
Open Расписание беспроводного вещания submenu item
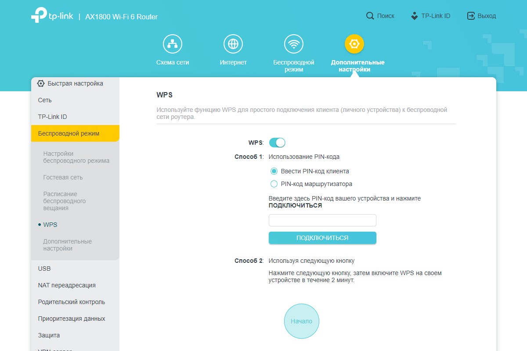coord(64,201)
